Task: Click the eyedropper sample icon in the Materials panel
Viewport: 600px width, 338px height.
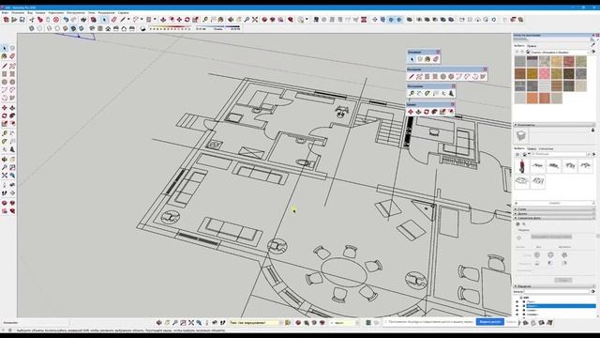Action: [x=593, y=45]
